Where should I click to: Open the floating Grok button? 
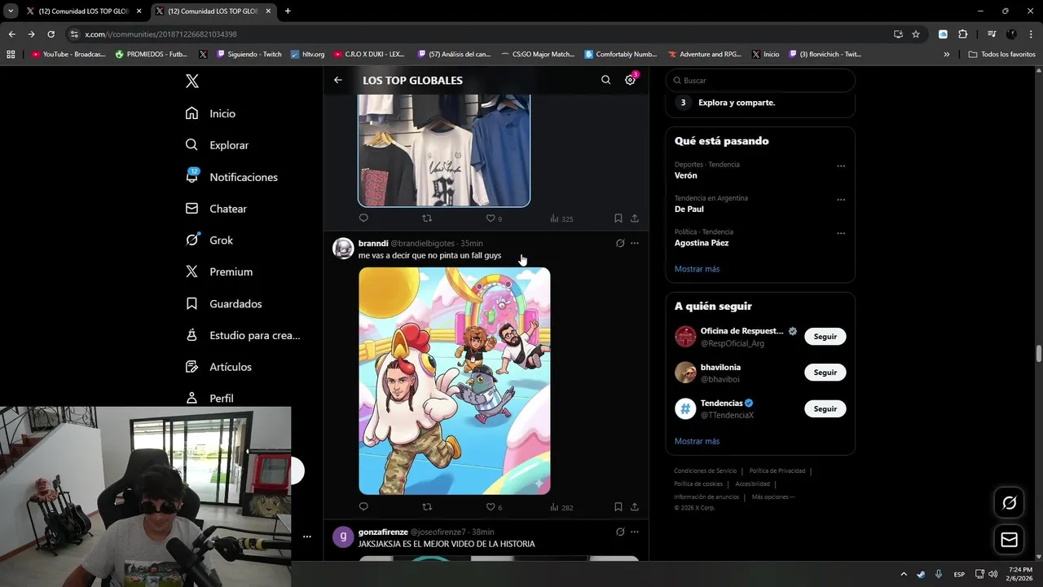coord(1009,503)
